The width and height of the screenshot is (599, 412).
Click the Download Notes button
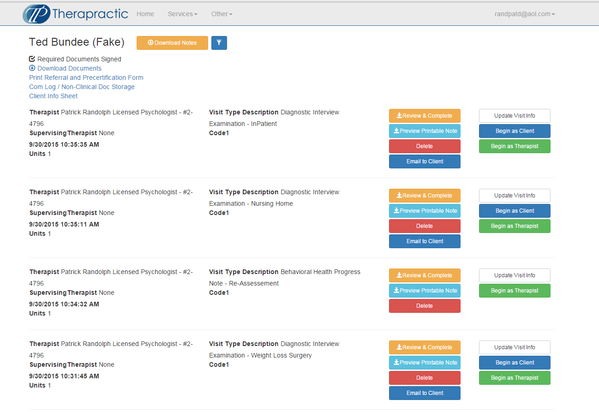(x=172, y=42)
